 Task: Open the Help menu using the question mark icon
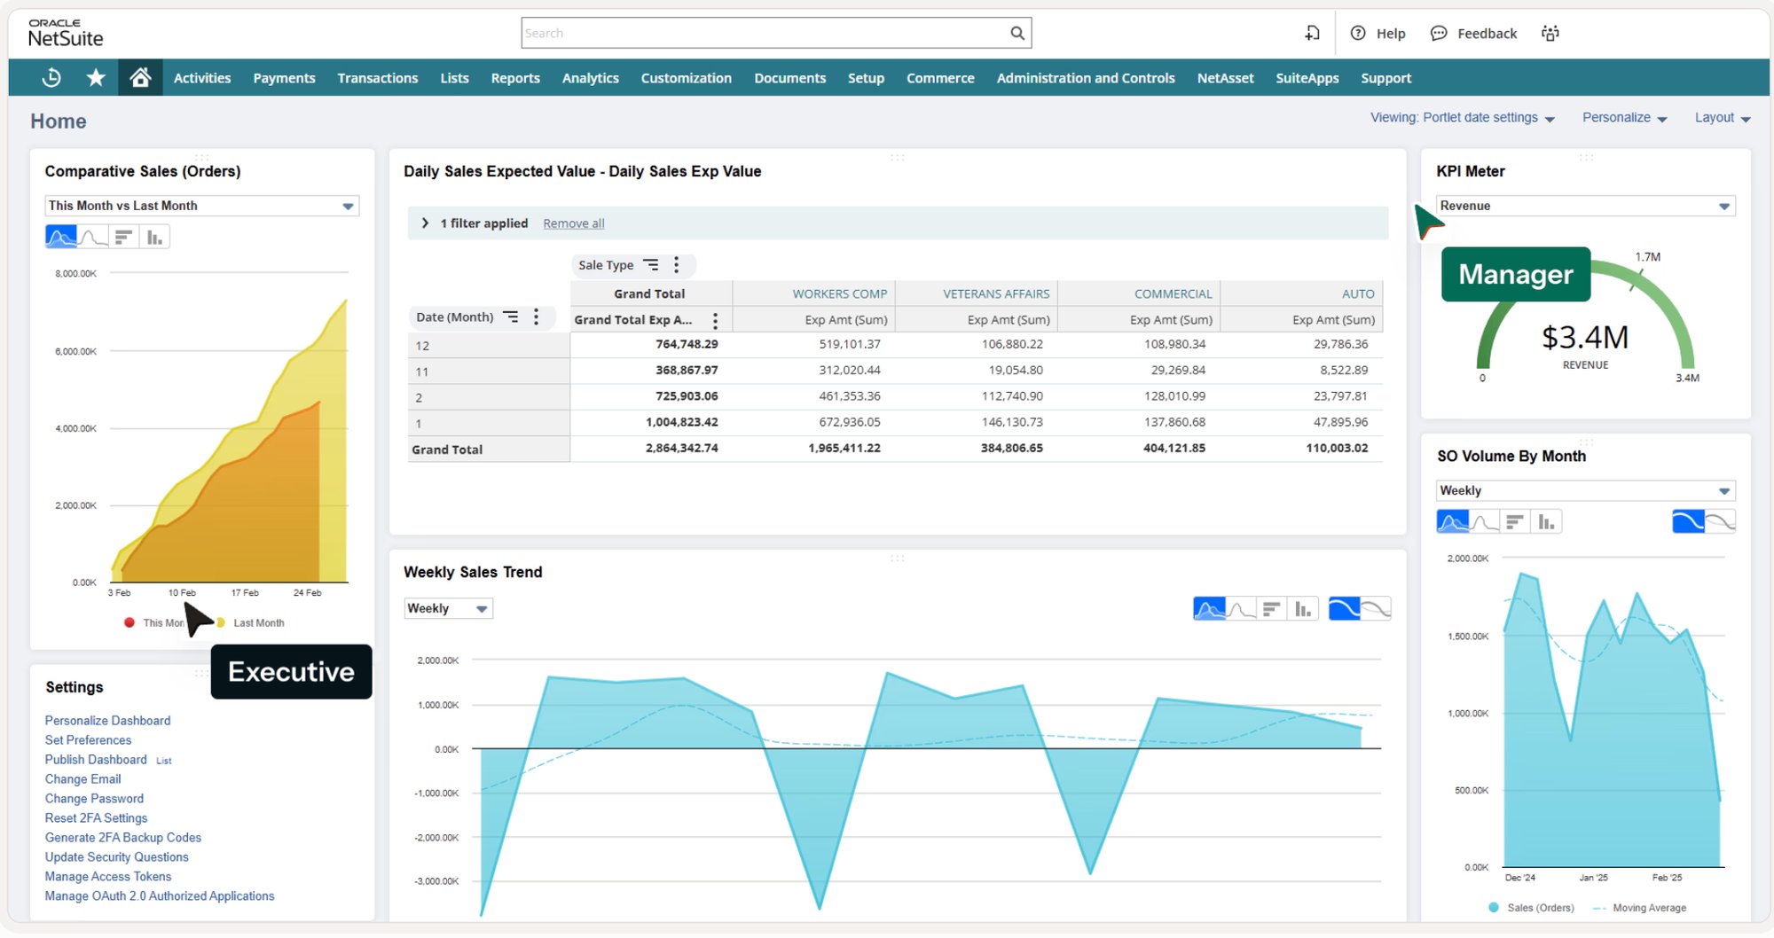[x=1357, y=33]
